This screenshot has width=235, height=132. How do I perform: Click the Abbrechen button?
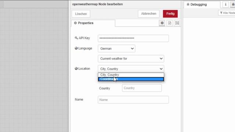coord(148,14)
